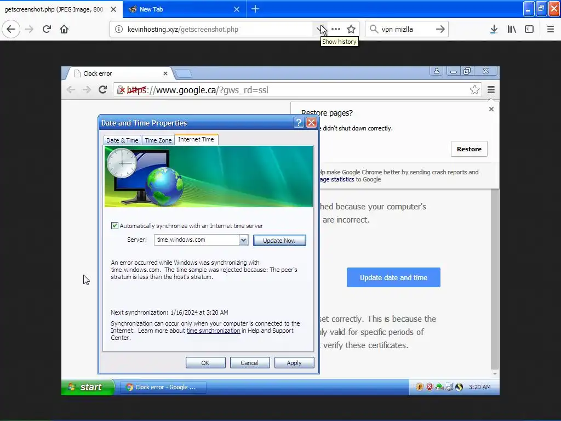This screenshot has width=561, height=421.
Task: Click Cancel in Date and Time Properties
Action: [250, 363]
